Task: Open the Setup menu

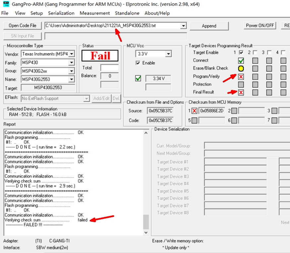Action: pos(36,13)
